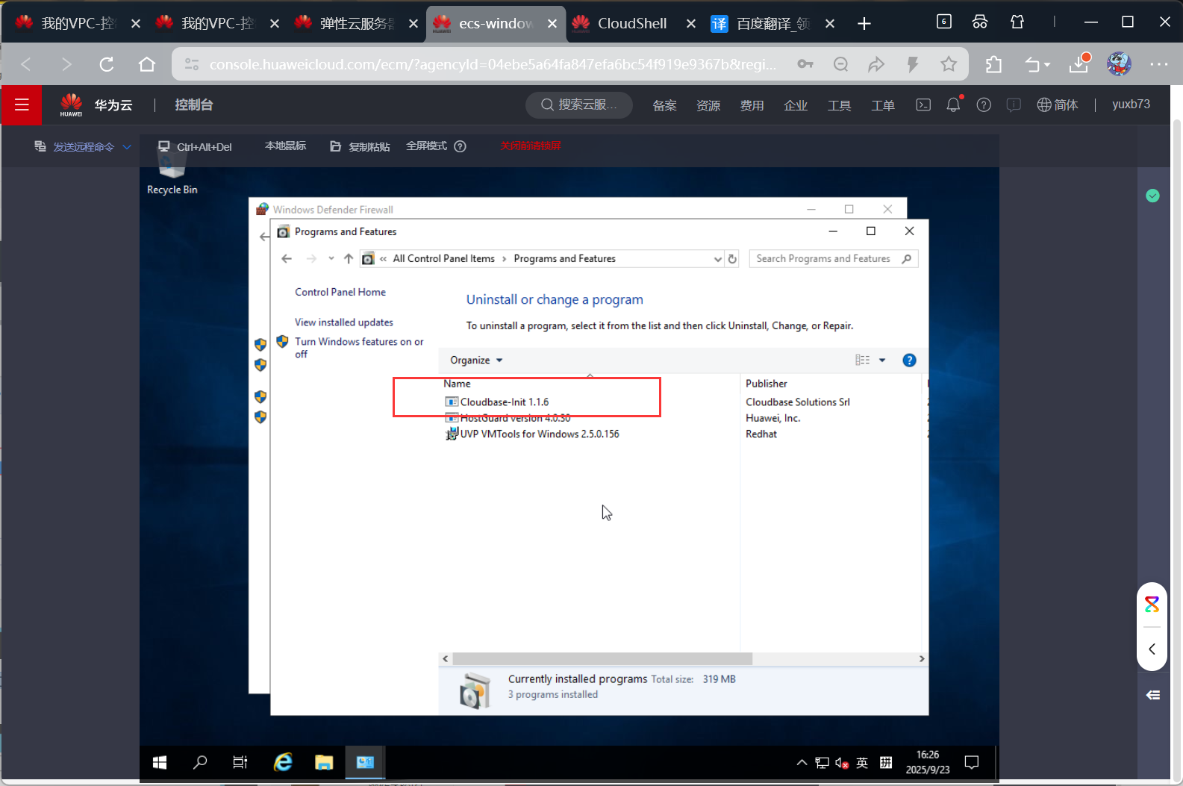Screen dimensions: 1183x786
Task: Open the 工具 menu item
Action: click(x=839, y=105)
